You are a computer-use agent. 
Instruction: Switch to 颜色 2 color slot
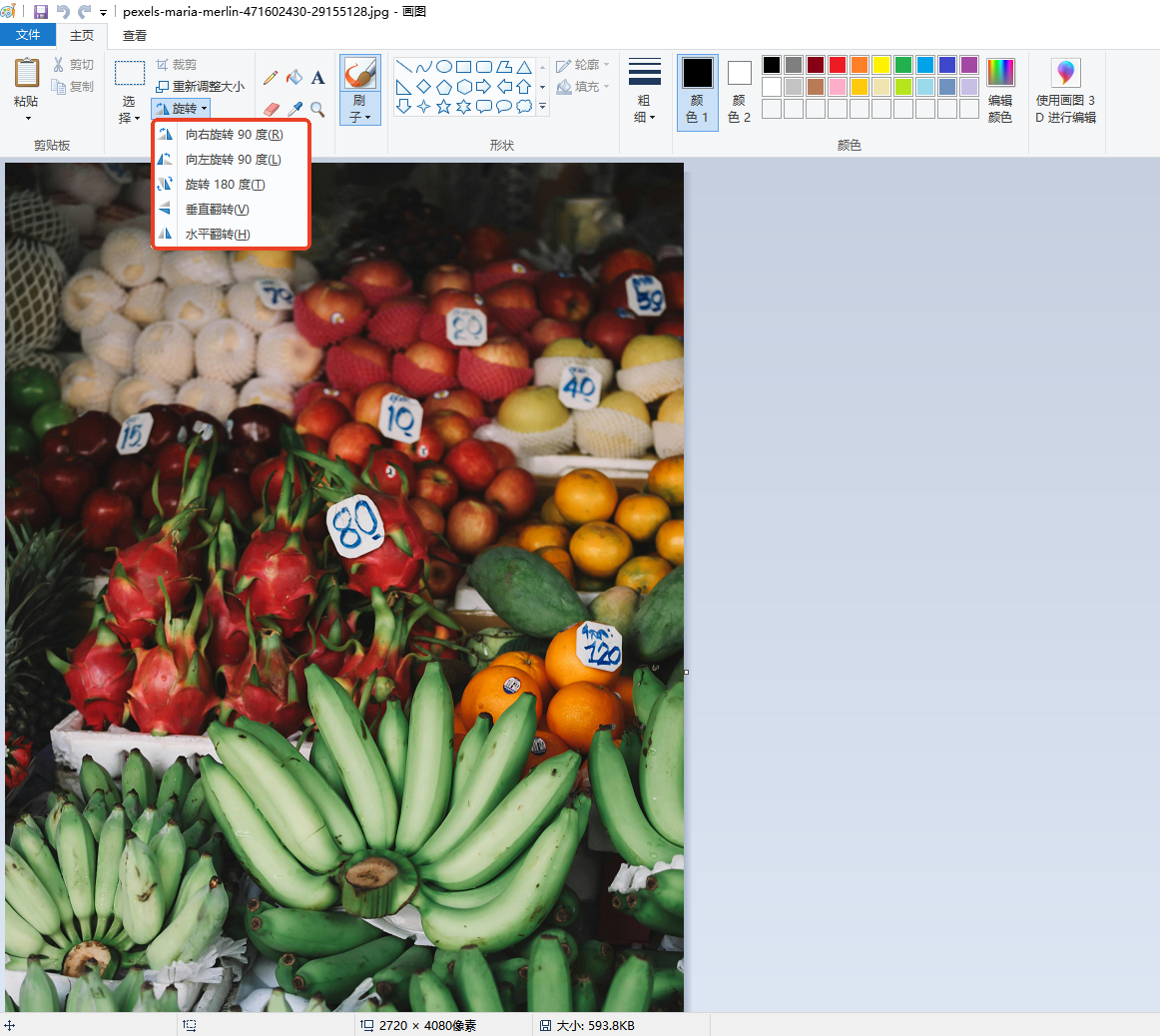[739, 92]
